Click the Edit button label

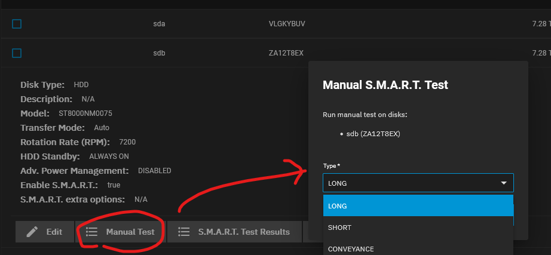click(x=54, y=232)
